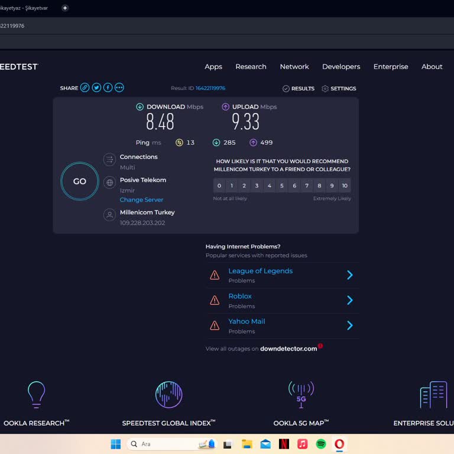
Task: Rate recommendation 0 for Millenicom
Action: 219,186
